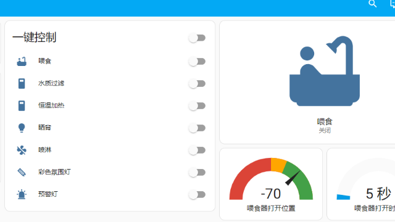The image size is (395, 222).
Task: Click the 彩色氛围灯 entity label
Action: 54,172
